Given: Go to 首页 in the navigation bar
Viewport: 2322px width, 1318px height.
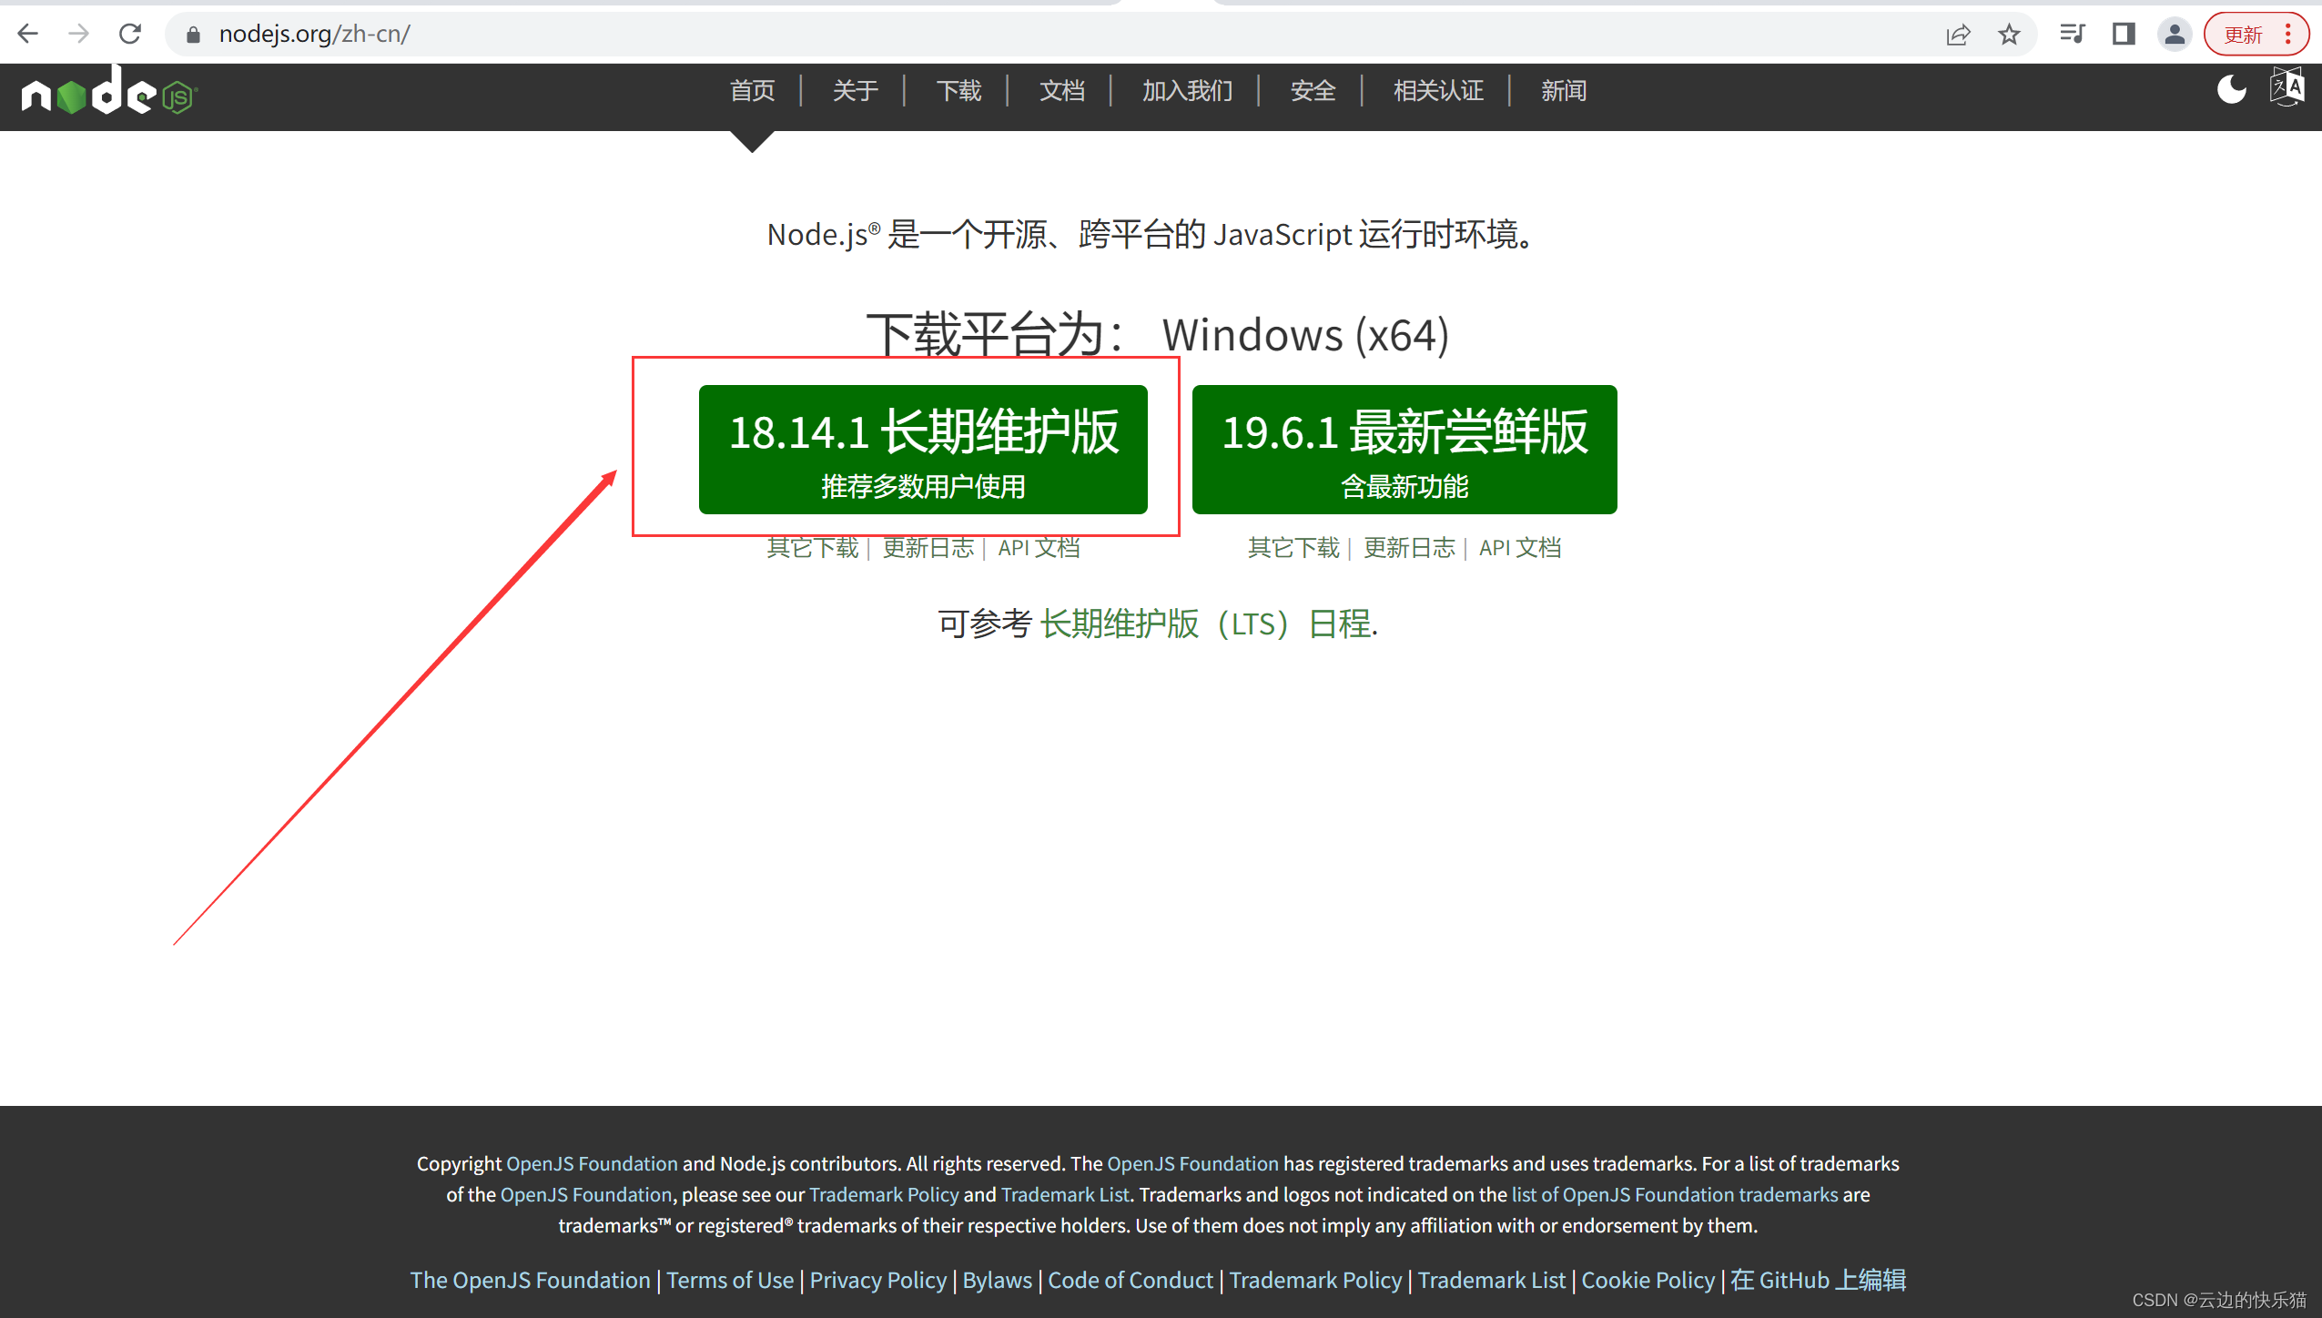Looking at the screenshot, I should [x=753, y=90].
